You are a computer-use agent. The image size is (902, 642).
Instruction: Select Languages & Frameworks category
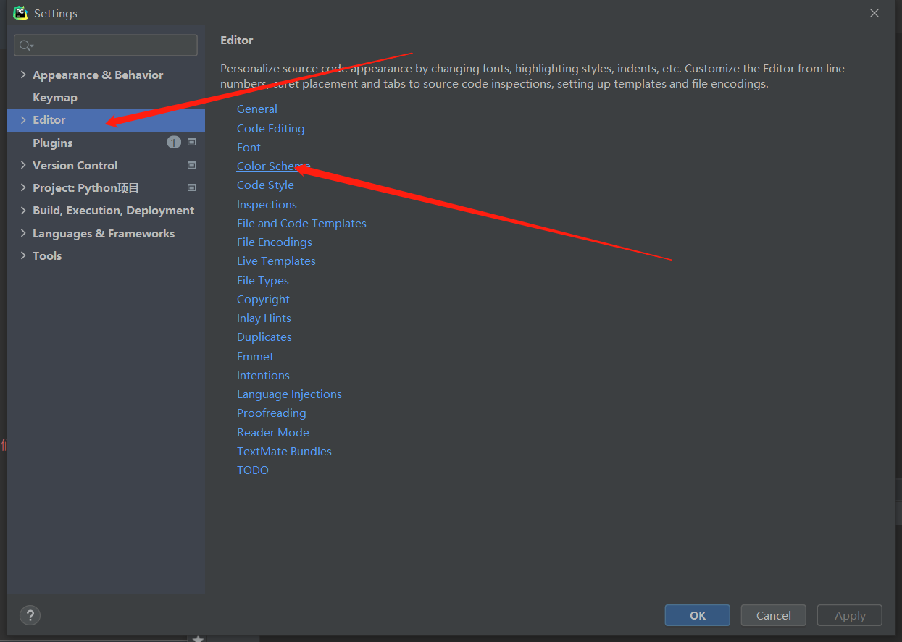coord(104,233)
